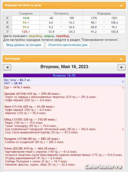This screenshot has height=172, width=128.
Task: Click the apple icon beside Еда 1416.1 ккал
Action: (123, 87)
